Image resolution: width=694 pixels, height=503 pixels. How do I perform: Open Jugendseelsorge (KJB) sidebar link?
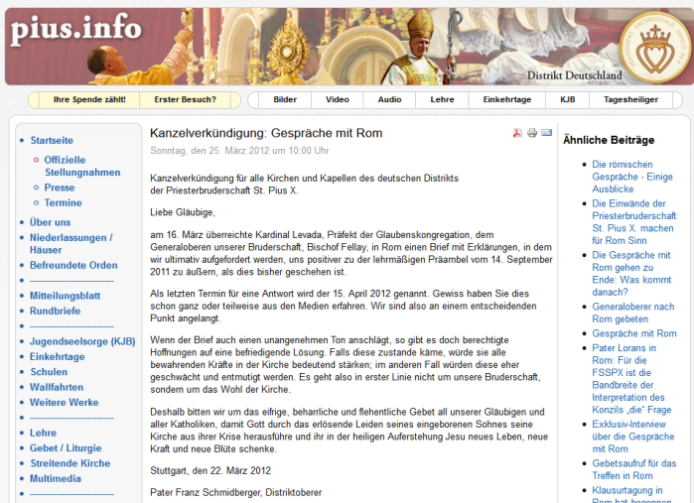tap(82, 341)
